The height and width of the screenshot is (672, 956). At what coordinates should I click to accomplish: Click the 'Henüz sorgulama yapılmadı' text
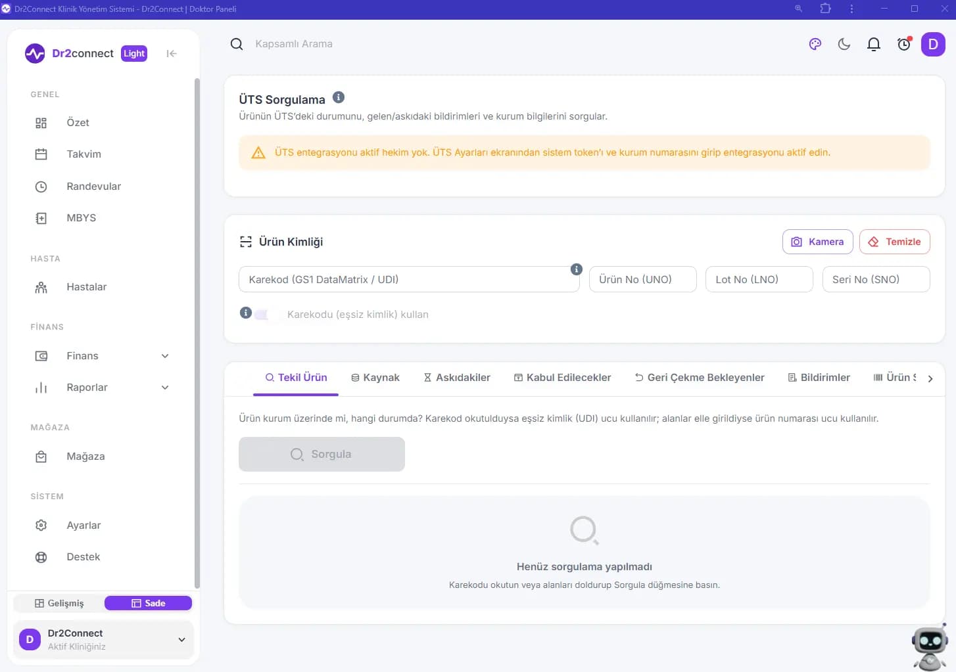tap(585, 566)
